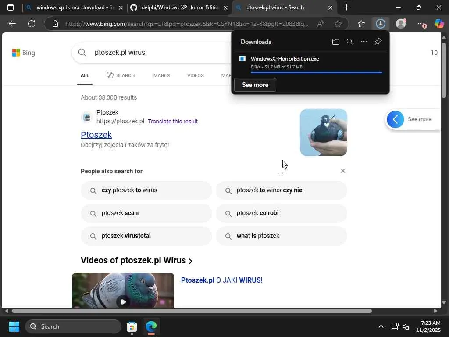Screen dimensions: 449x337
Task: Search suggestion ptoszek co robi
Action: coord(282,213)
